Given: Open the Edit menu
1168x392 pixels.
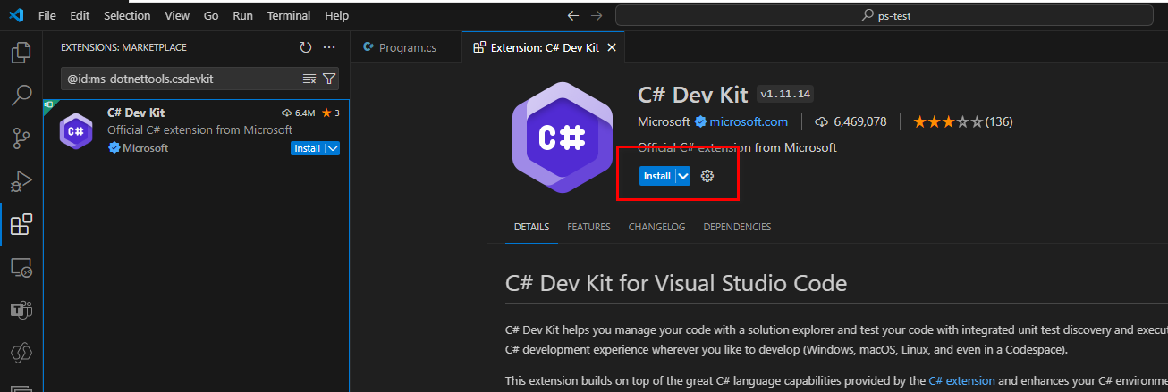Looking at the screenshot, I should (x=80, y=16).
